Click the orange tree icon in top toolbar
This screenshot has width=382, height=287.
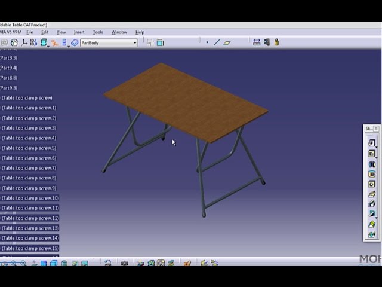pos(55,43)
